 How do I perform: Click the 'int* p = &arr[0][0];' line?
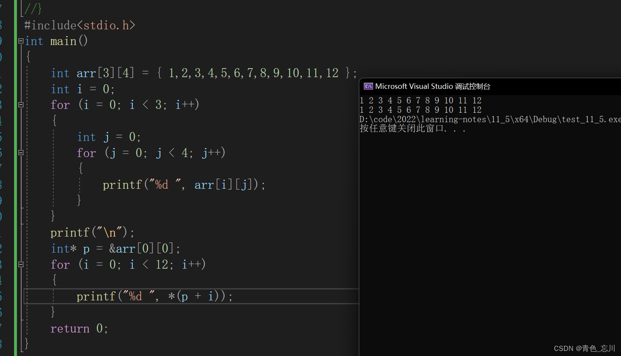point(116,248)
